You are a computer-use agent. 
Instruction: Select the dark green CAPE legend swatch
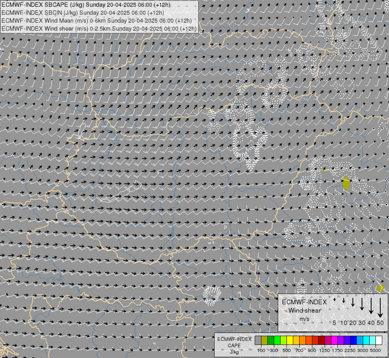point(271,340)
